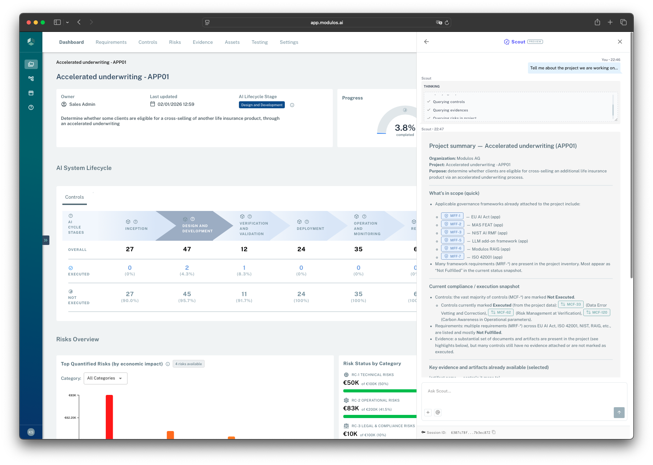Click the back arrow in the Scout panel
653x465 pixels.
click(x=426, y=42)
